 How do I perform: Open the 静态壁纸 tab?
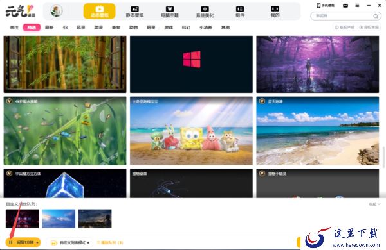(x=134, y=12)
